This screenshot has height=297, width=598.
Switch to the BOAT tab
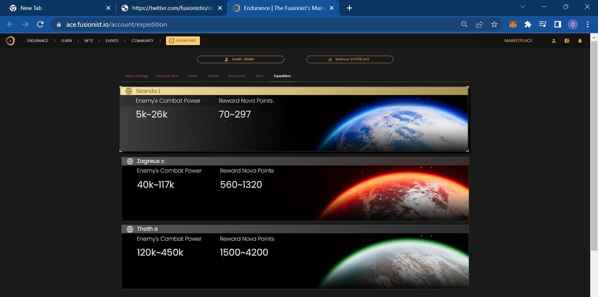click(x=260, y=76)
